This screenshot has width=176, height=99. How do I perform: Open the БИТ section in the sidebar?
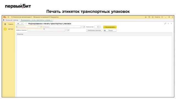pos(11,29)
